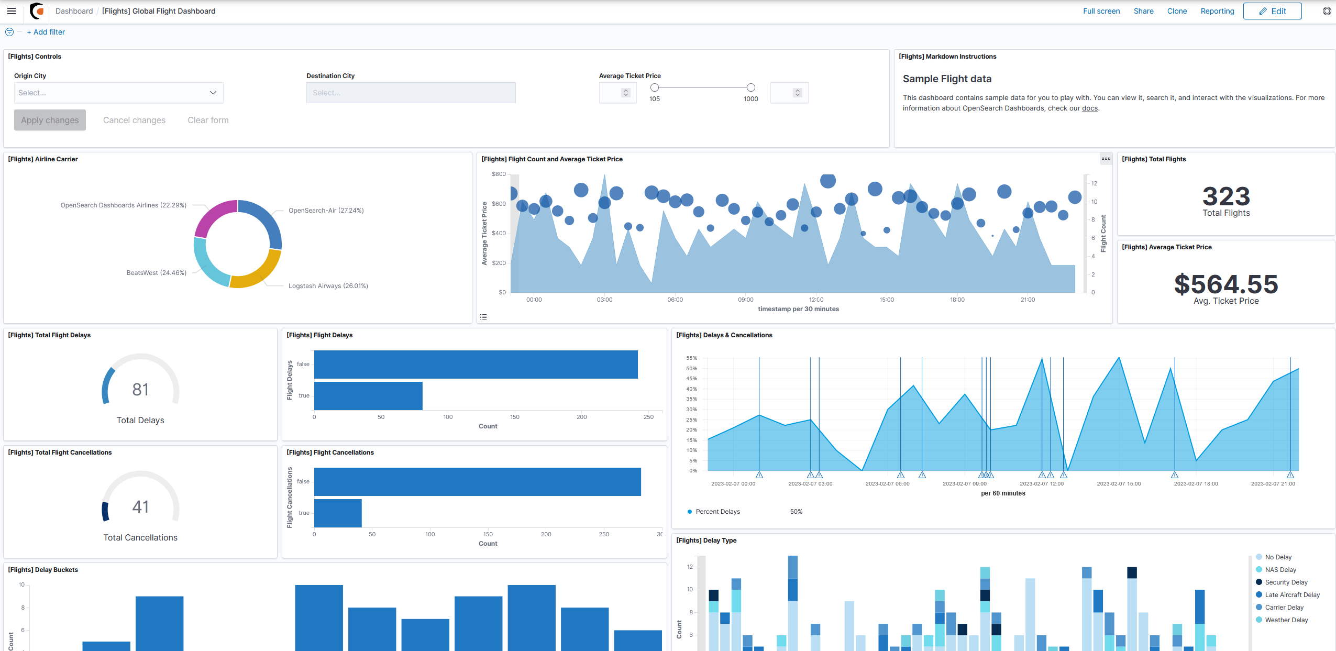
Task: Click the left price slider handle at 105
Action: coord(655,87)
